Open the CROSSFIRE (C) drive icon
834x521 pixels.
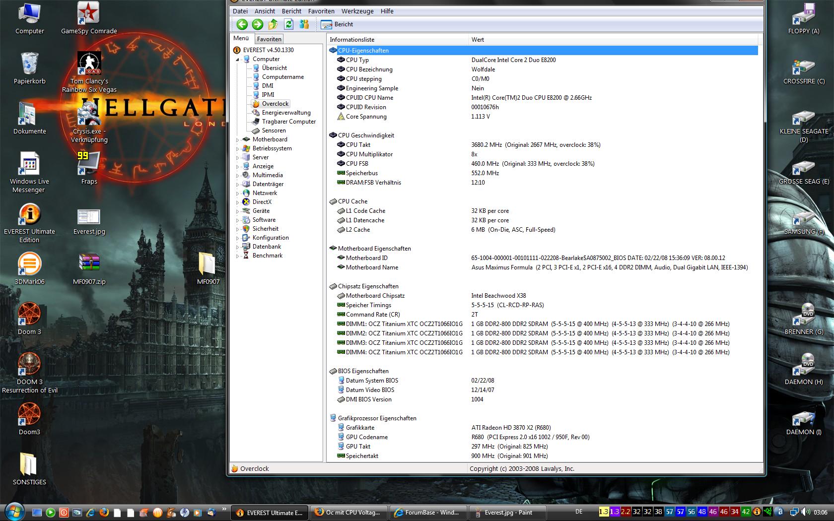coord(804,72)
